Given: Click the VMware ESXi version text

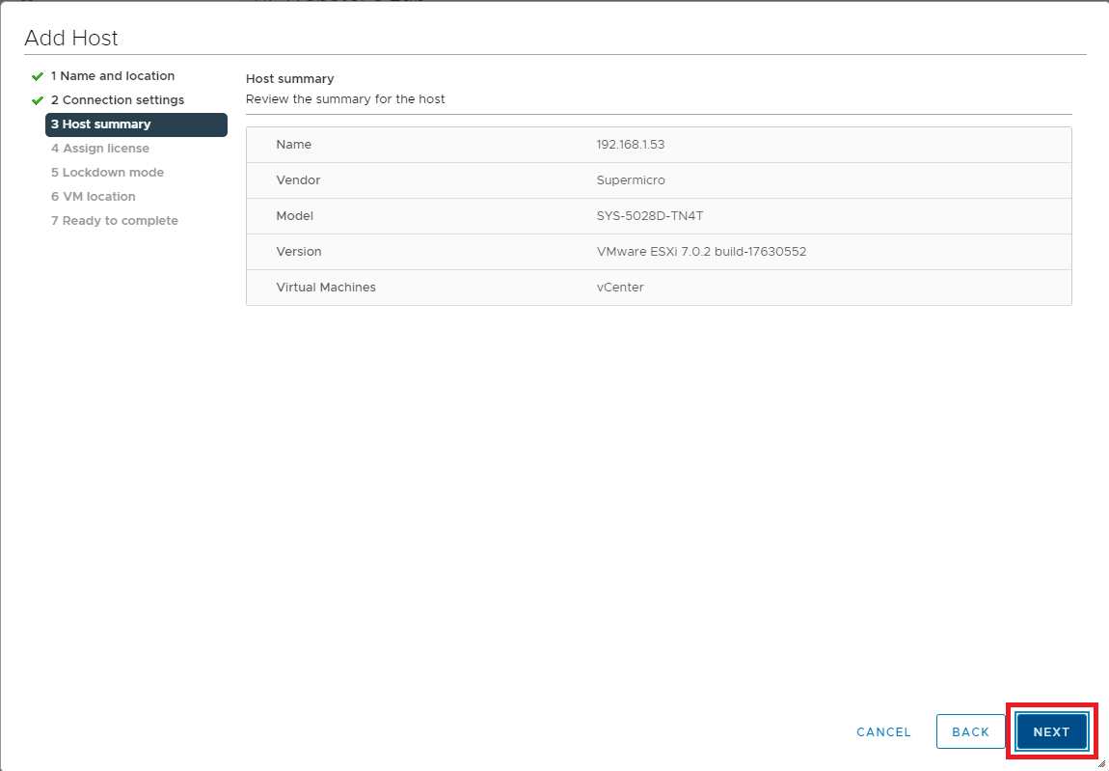Looking at the screenshot, I should [701, 252].
